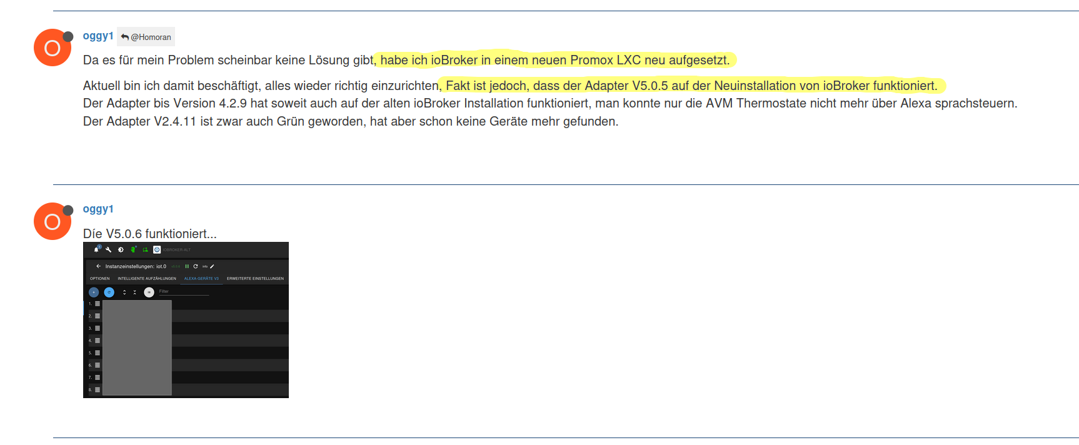Screen dimensions: 1079x445
Task: Click expand-all arrows icon in screenshot
Action: [x=124, y=292]
